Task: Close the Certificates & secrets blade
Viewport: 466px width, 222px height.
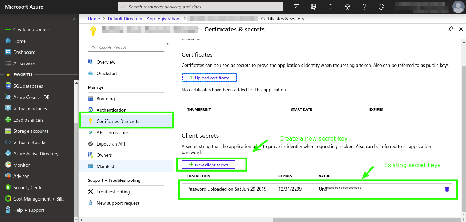Action: coord(461,29)
